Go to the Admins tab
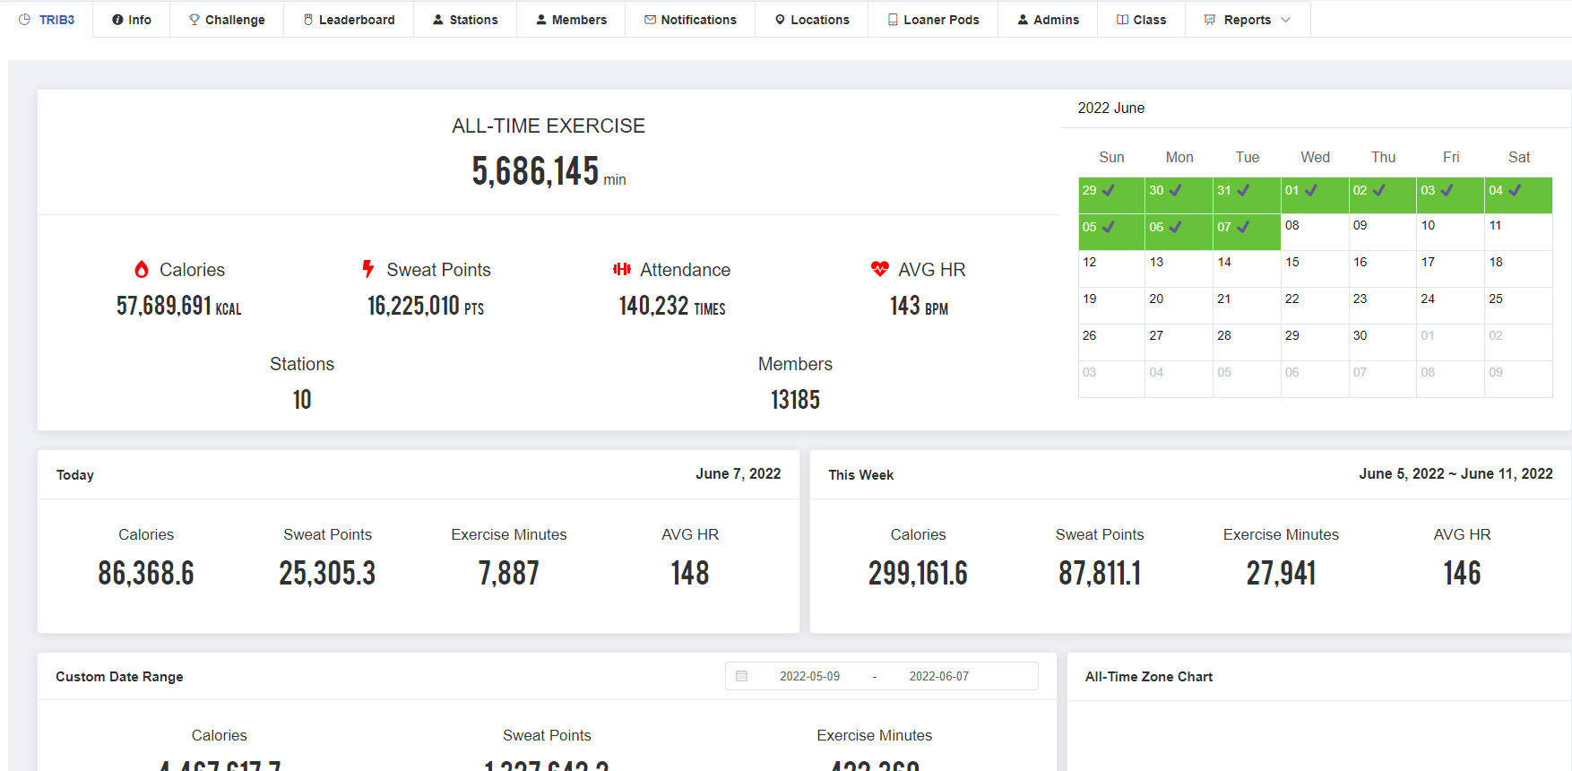Screen dimensions: 1572x771 coord(1048,20)
